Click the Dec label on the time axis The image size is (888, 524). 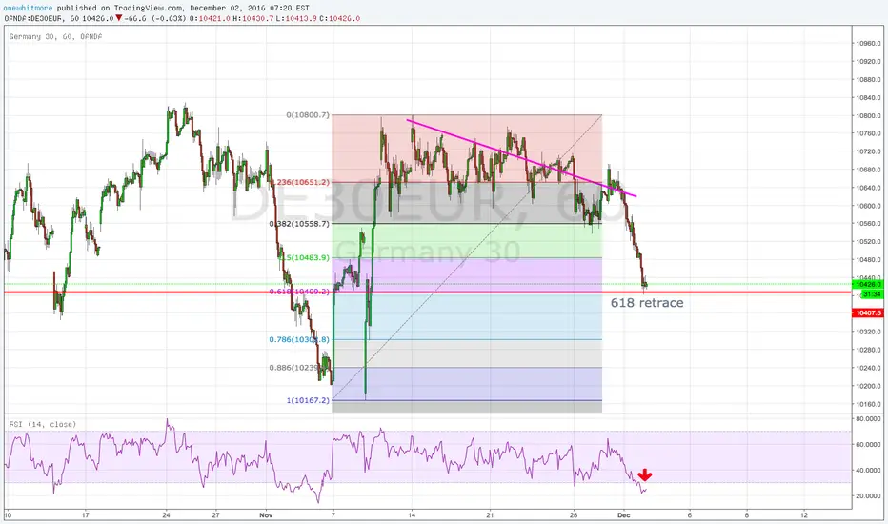point(623,514)
